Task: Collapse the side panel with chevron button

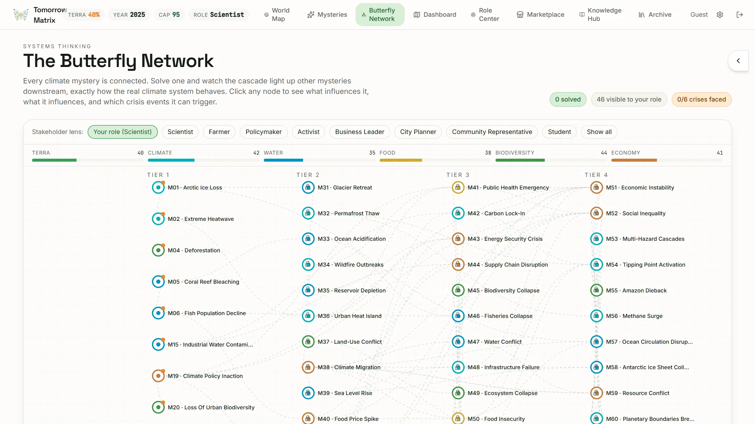Action: [x=738, y=61]
